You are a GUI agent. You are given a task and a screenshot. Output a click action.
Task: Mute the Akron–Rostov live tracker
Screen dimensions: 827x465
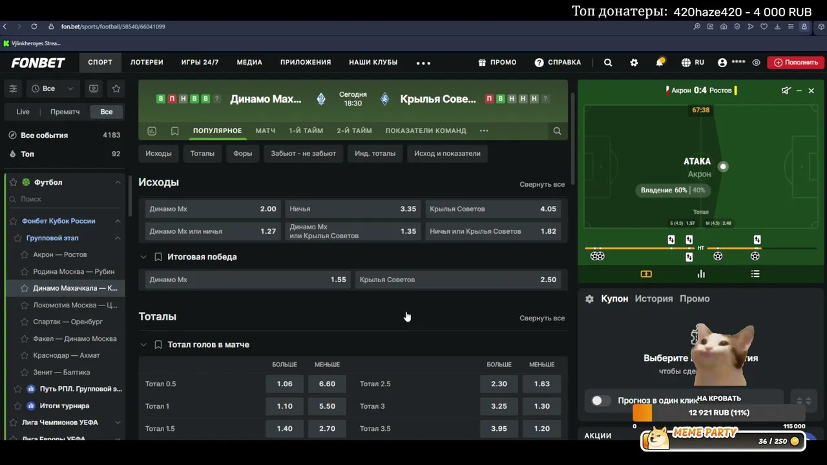tap(786, 90)
